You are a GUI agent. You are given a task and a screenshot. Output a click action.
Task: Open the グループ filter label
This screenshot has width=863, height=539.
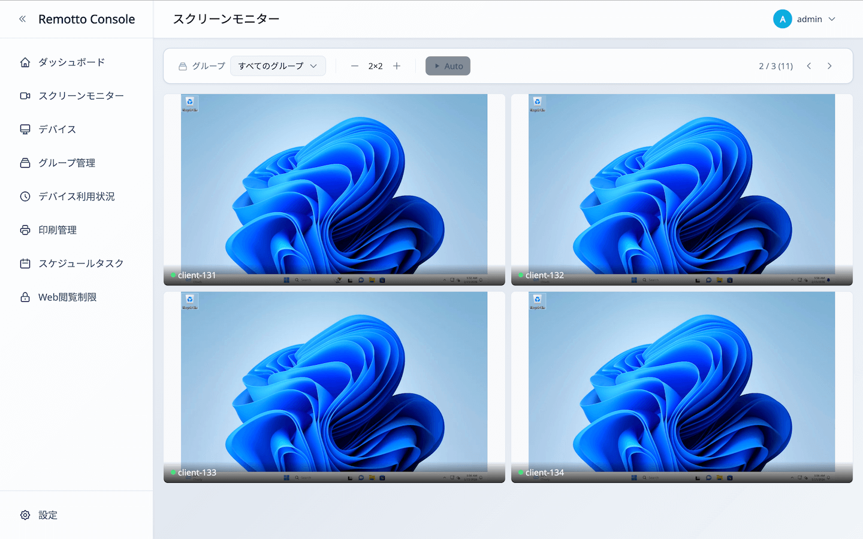point(201,66)
